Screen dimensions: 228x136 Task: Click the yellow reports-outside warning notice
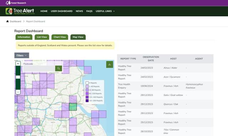(x=65, y=45)
